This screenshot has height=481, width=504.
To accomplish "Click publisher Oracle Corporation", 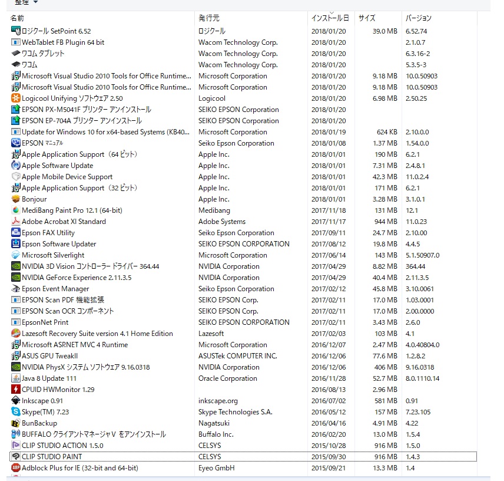I will [x=228, y=378].
